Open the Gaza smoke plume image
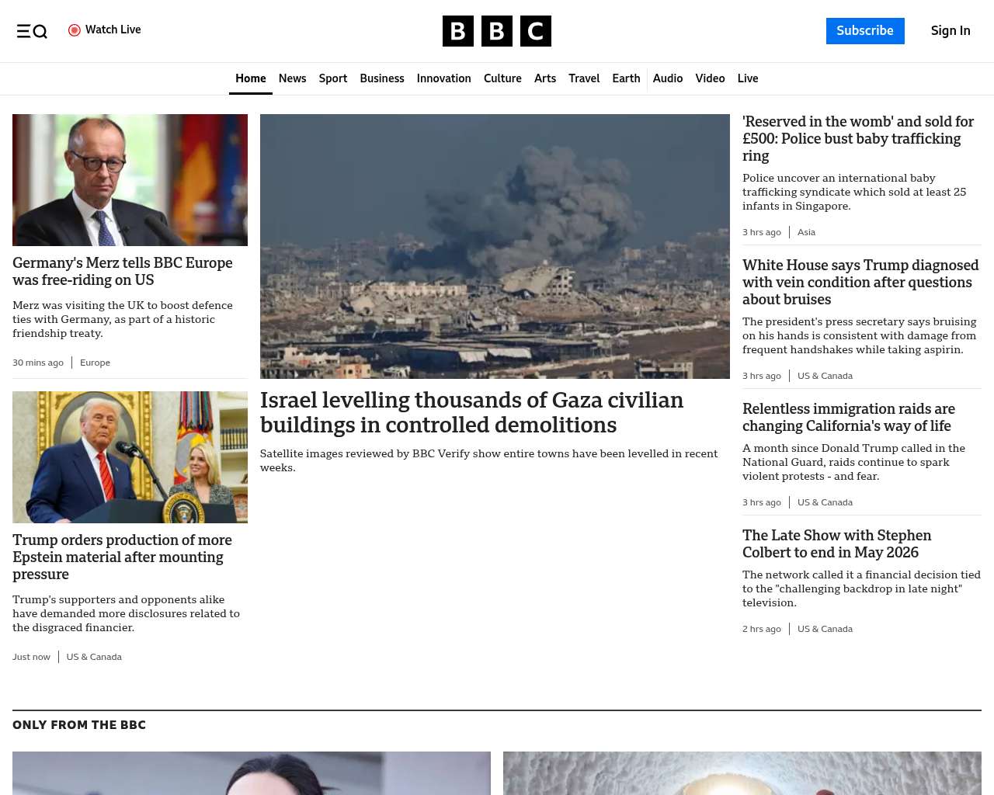The image size is (994, 795). pos(495,246)
